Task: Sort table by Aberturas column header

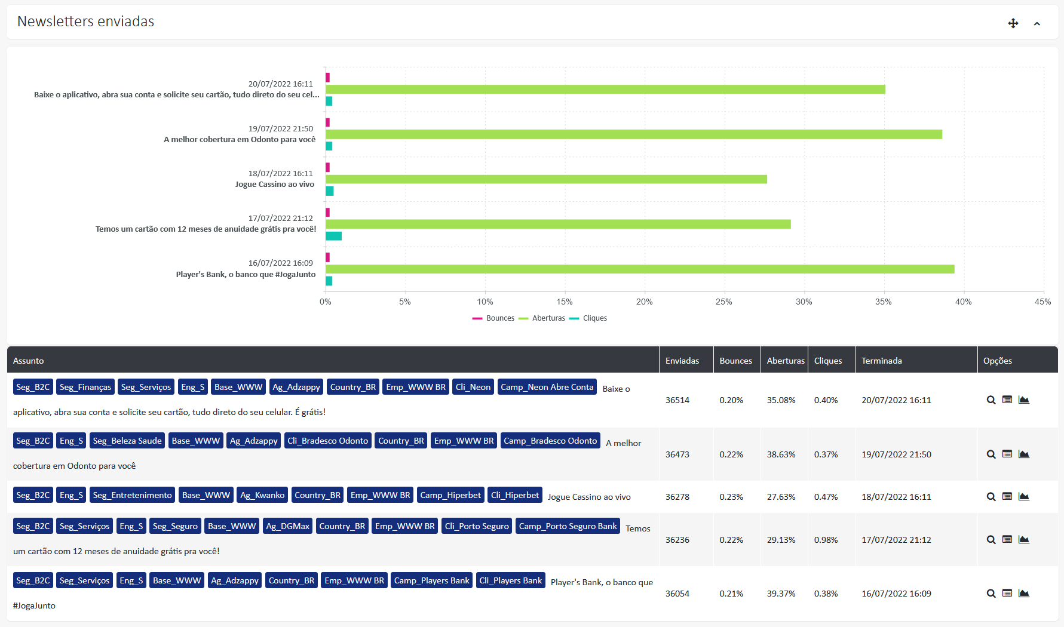Action: click(x=785, y=361)
